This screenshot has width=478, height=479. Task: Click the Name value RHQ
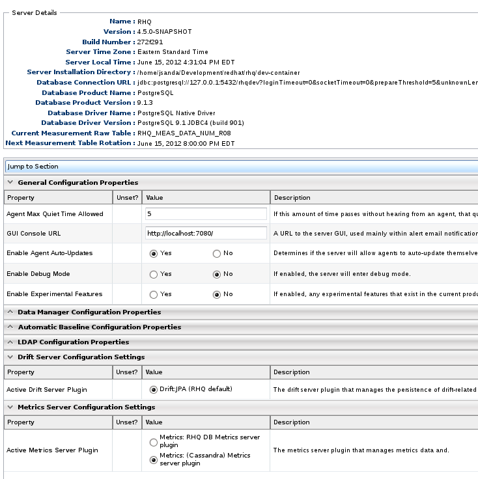pos(145,22)
